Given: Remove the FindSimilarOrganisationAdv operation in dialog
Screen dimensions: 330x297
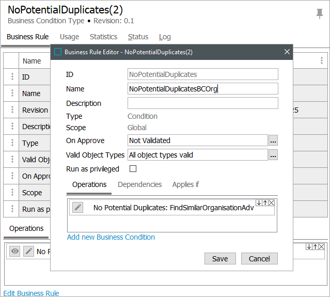Looking at the screenshot, I should tap(272, 203).
